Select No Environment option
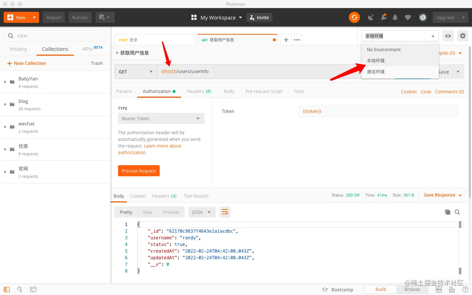The width and height of the screenshot is (472, 295). [x=400, y=49]
